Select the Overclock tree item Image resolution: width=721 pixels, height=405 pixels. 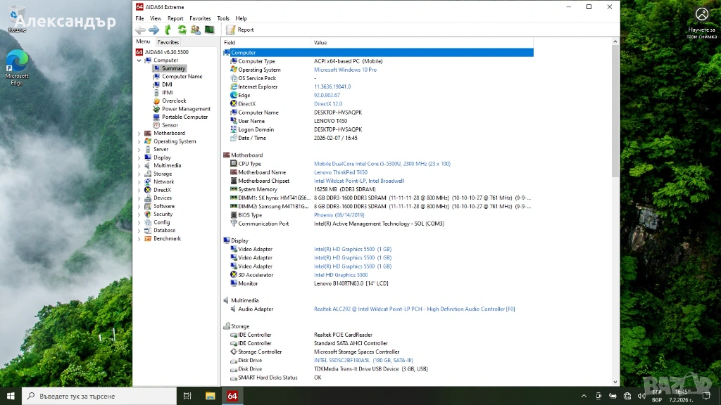(174, 101)
